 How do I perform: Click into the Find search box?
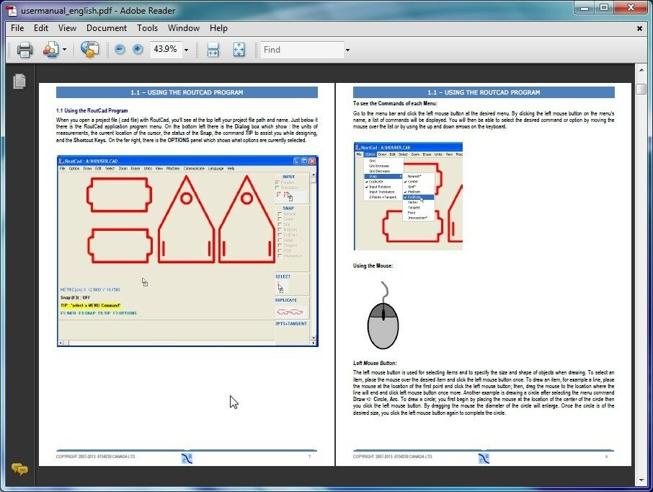click(x=302, y=50)
